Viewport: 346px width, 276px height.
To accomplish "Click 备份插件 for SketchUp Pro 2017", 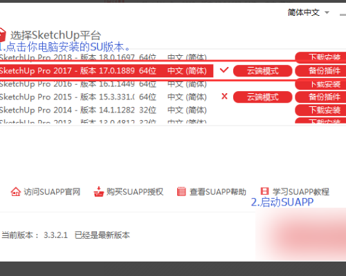I will point(320,71).
